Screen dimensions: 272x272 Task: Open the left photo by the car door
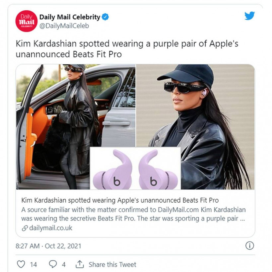tap(76, 127)
